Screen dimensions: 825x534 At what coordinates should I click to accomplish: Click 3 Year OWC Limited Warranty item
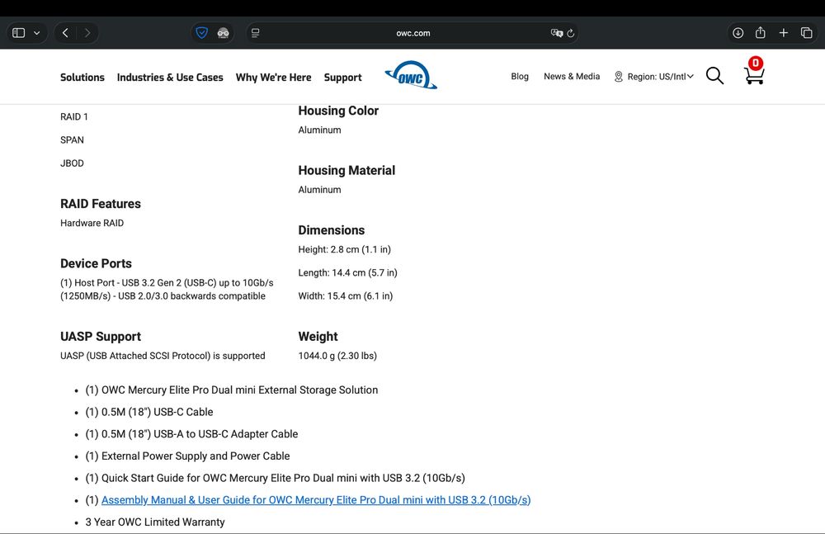(155, 522)
